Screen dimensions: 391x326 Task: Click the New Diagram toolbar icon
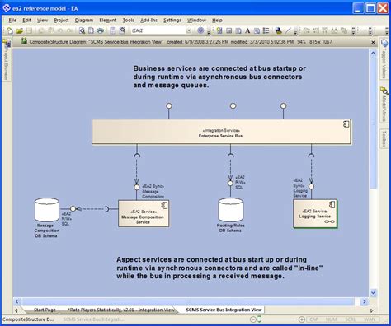219,30
